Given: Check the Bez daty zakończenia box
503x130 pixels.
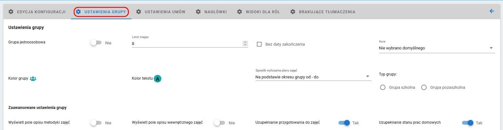Looking at the screenshot, I should [x=259, y=44].
